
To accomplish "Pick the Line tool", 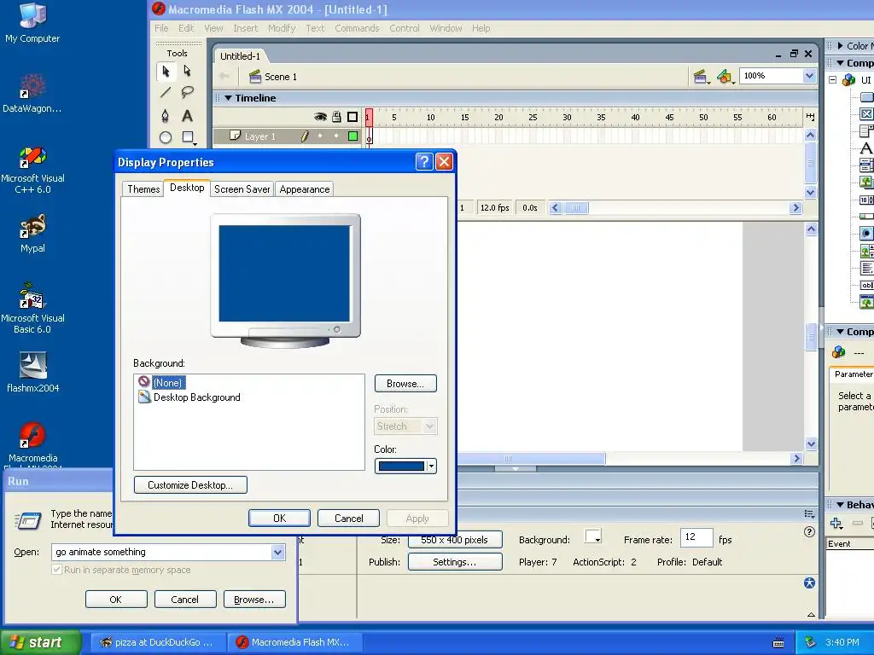I will [166, 93].
